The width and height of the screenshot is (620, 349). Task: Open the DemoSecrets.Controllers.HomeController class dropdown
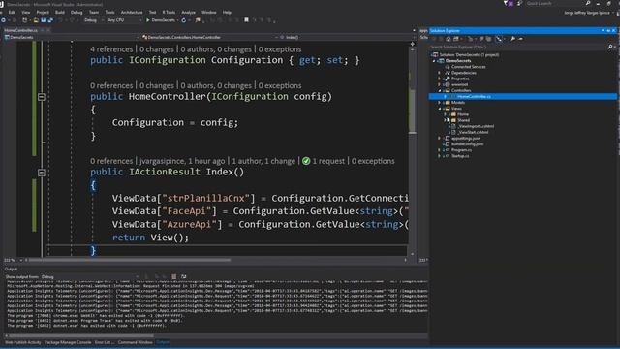tap(209, 37)
